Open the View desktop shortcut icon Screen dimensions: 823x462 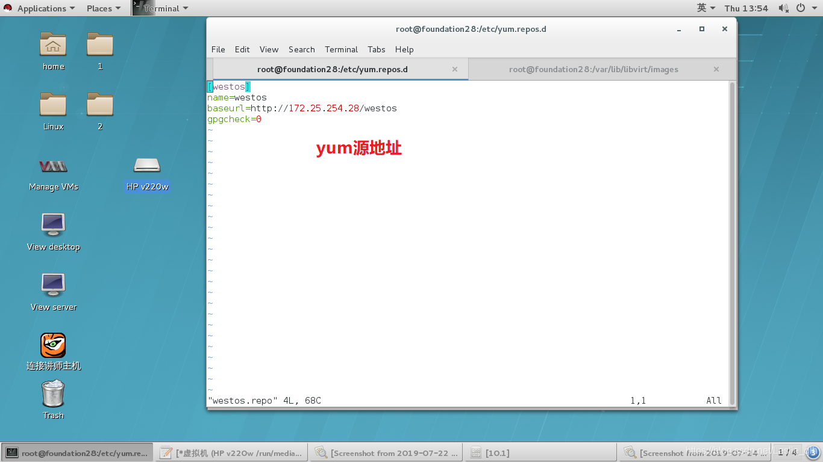pos(53,226)
